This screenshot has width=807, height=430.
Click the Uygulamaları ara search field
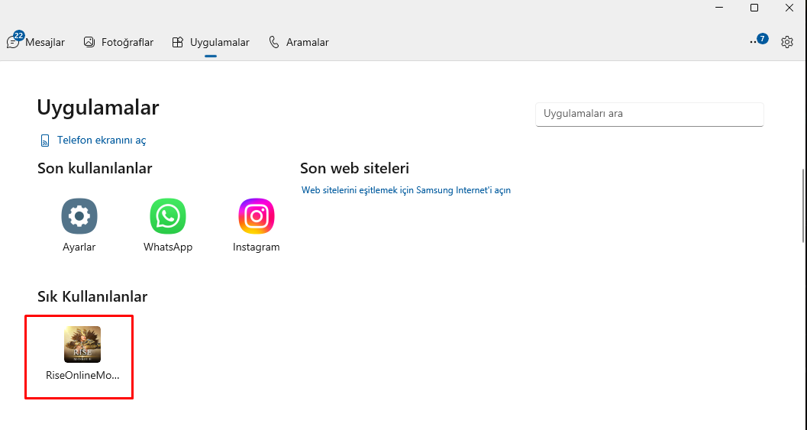click(x=650, y=115)
